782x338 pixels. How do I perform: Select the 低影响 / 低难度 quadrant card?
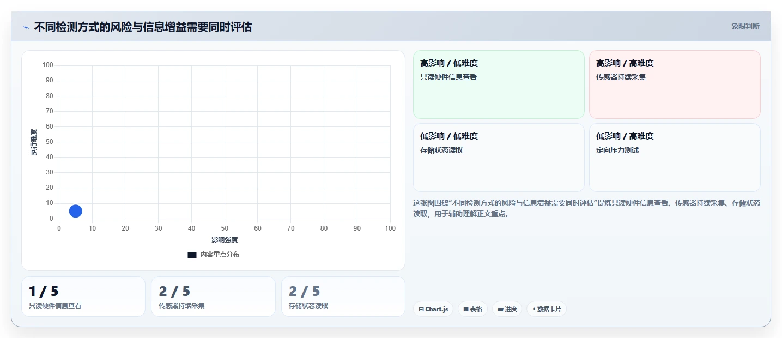[x=499, y=158]
